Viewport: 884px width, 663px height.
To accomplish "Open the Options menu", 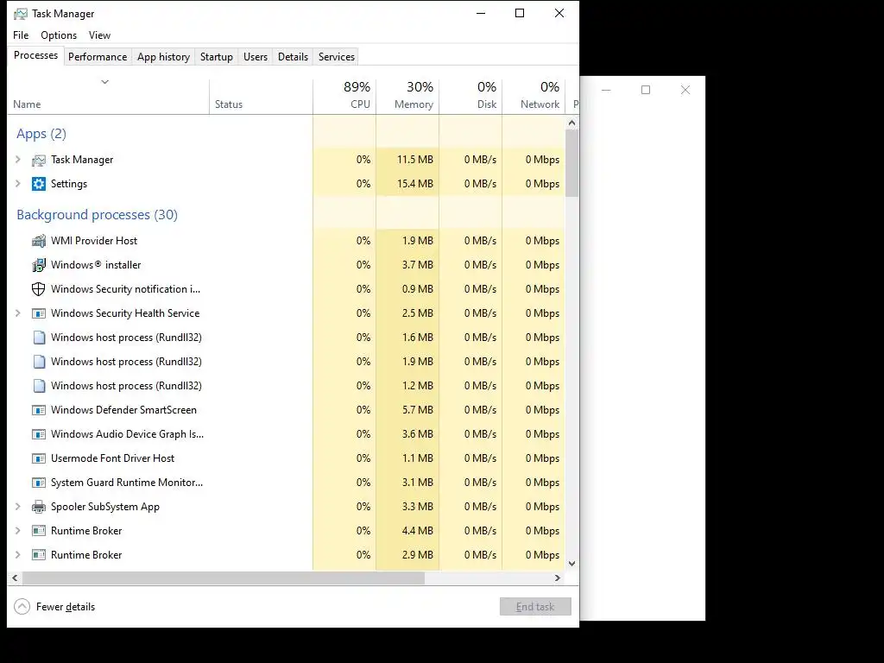I will click(59, 35).
